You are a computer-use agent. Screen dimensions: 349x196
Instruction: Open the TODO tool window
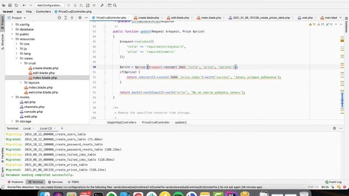[x=73, y=182]
